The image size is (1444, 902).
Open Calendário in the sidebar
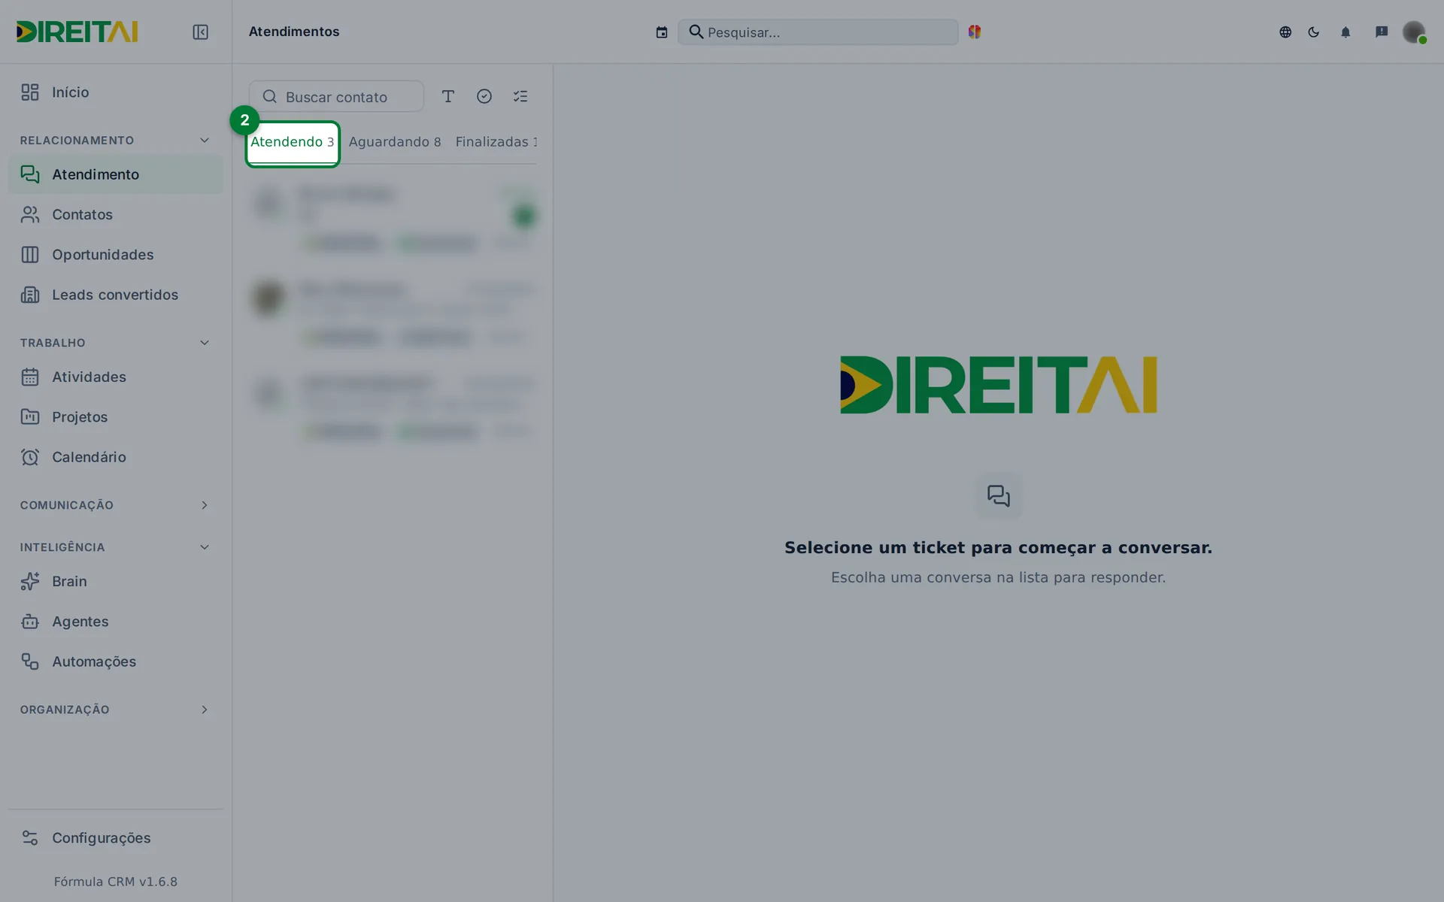click(x=116, y=457)
